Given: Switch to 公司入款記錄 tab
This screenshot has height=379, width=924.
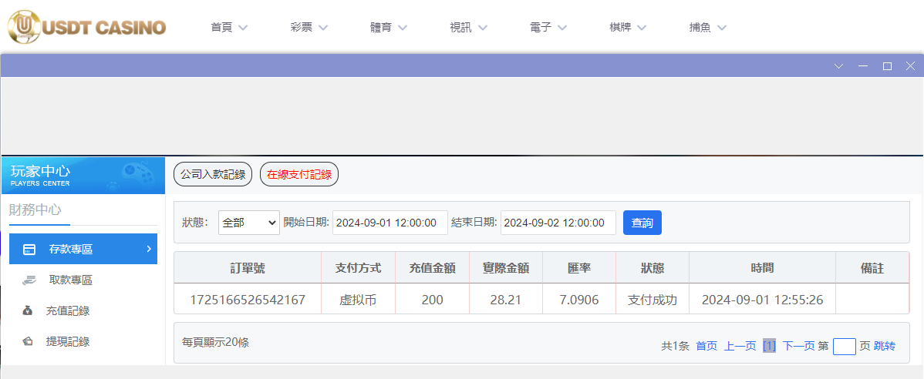Looking at the screenshot, I should 213,175.
